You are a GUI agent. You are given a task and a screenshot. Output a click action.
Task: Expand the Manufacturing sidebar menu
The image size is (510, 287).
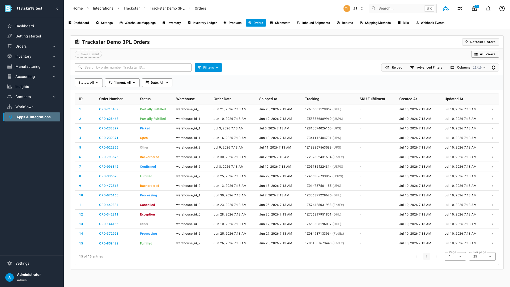pos(32,66)
